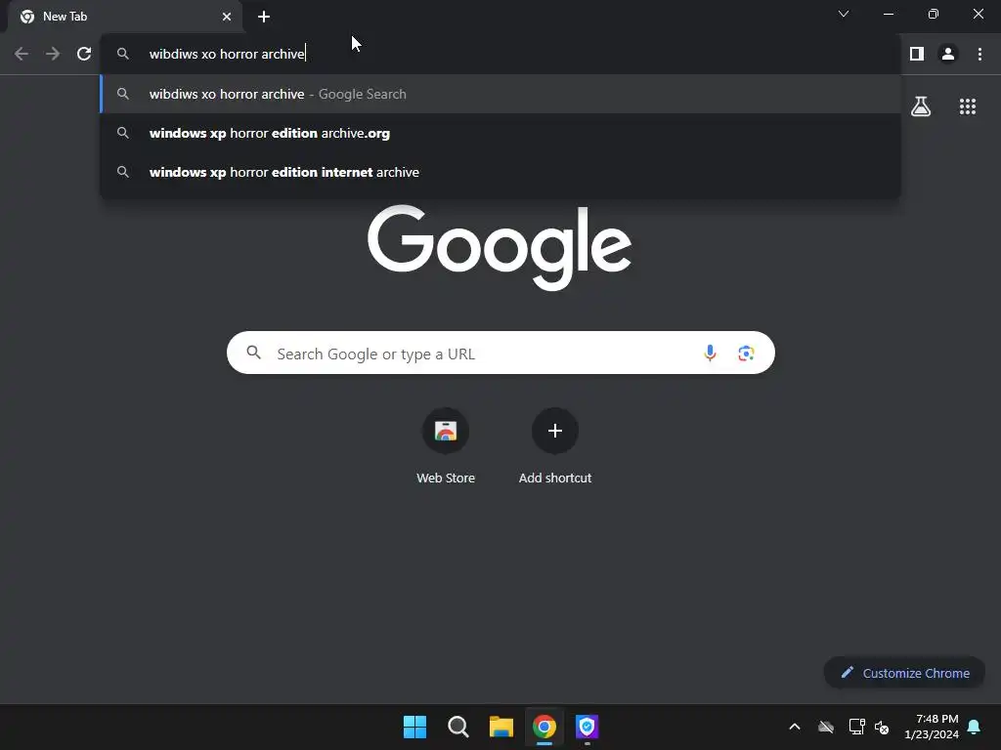This screenshot has width=1001, height=750.
Task: Select the New Tab browser tab
Action: point(125,17)
